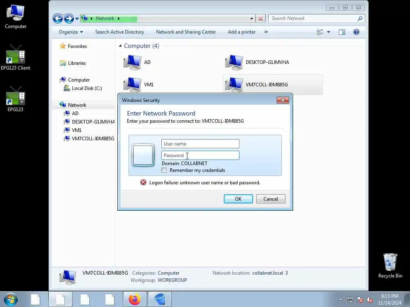Open the Computer desktop icon
The height and width of the screenshot is (307, 410).
coord(16,16)
